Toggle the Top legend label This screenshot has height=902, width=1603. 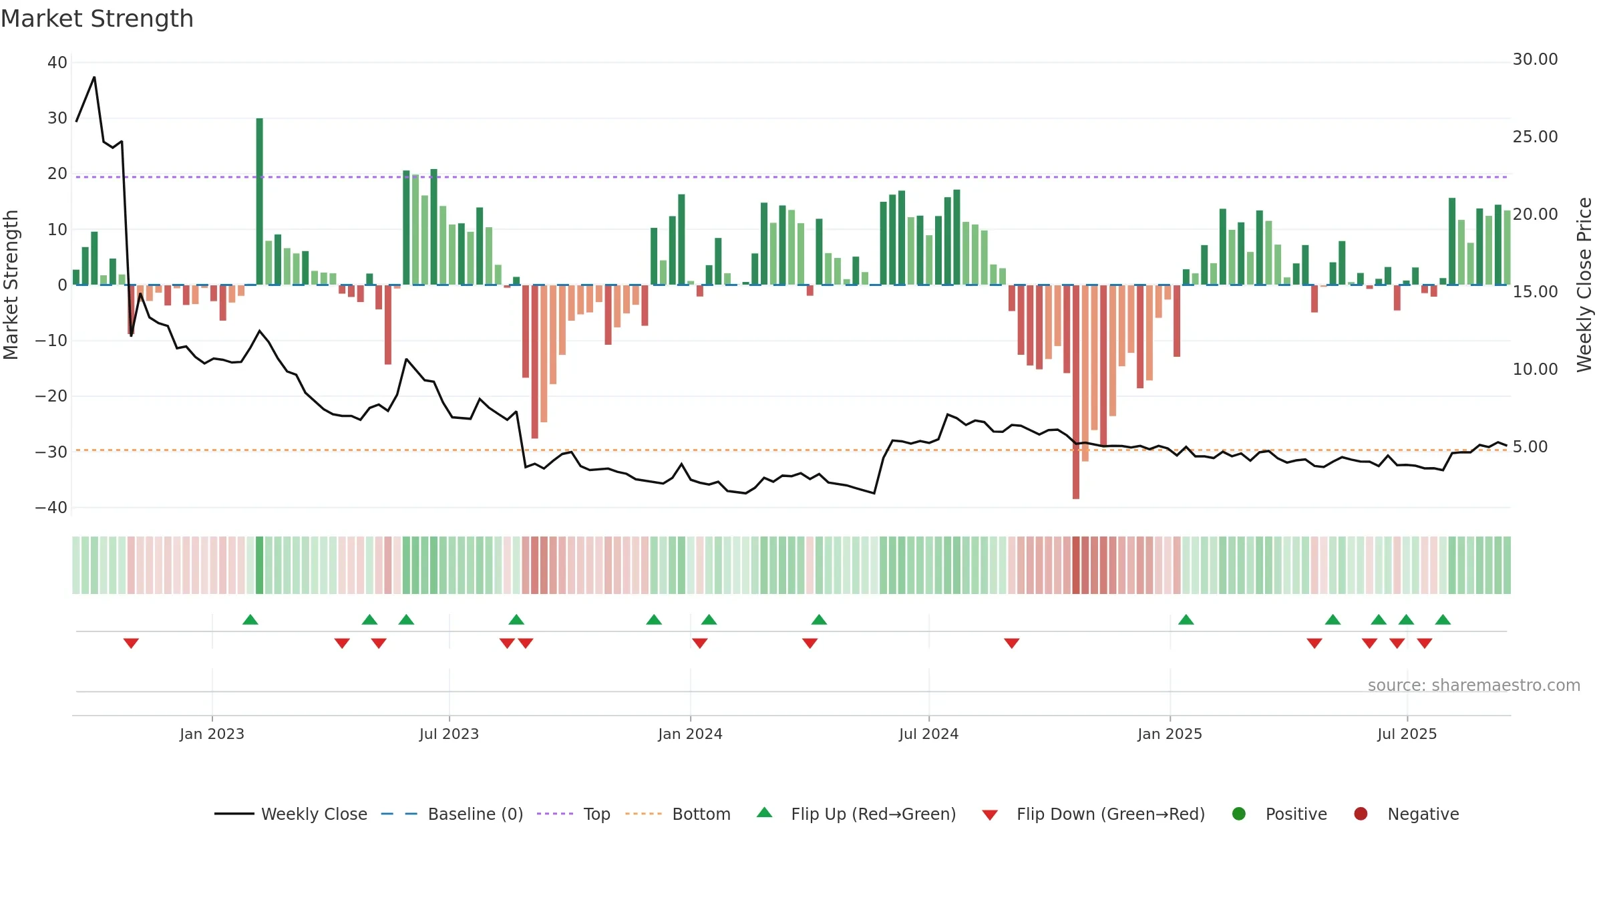(597, 814)
